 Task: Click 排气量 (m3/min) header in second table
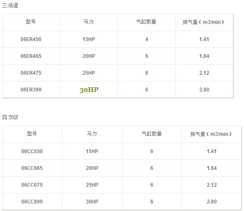point(211,134)
